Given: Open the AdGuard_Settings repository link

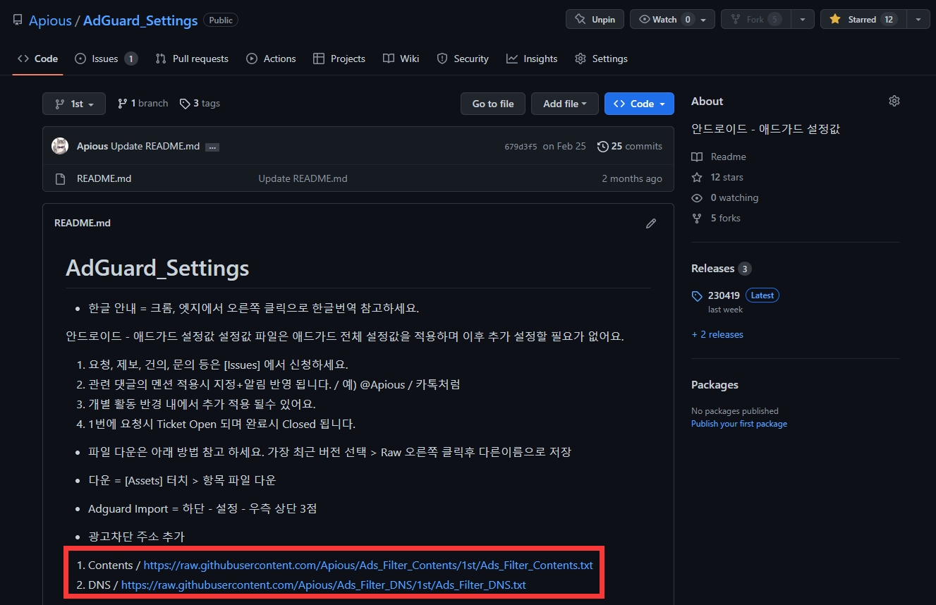Looking at the screenshot, I should click(x=140, y=20).
